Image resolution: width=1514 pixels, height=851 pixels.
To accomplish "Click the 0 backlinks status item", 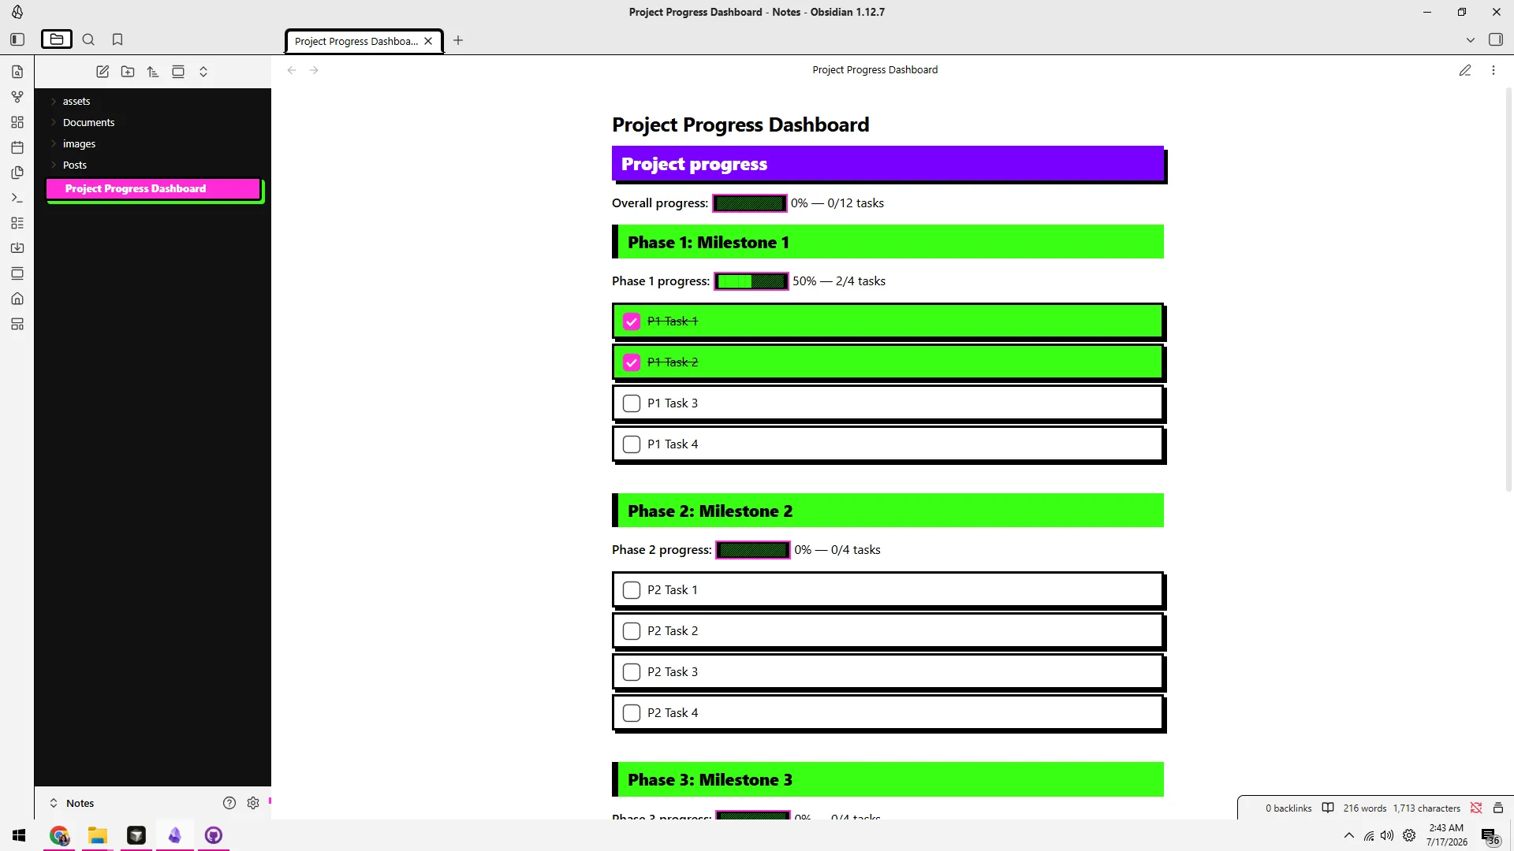I will click(x=1288, y=808).
